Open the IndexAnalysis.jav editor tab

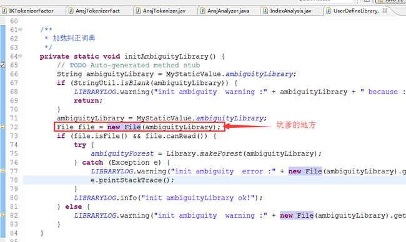tap(290, 11)
